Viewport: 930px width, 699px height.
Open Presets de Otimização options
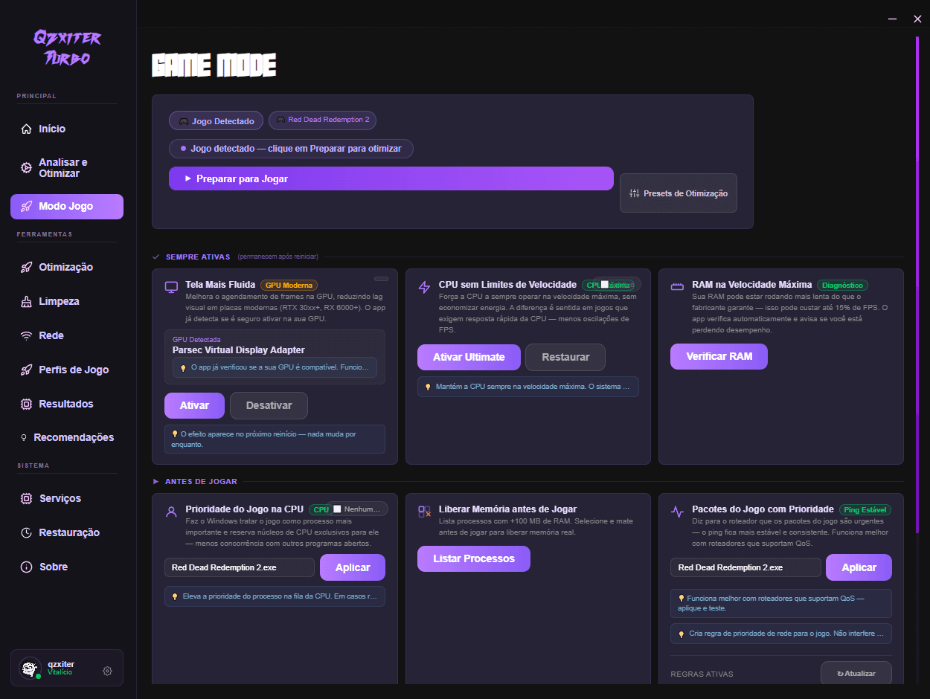[x=679, y=193]
